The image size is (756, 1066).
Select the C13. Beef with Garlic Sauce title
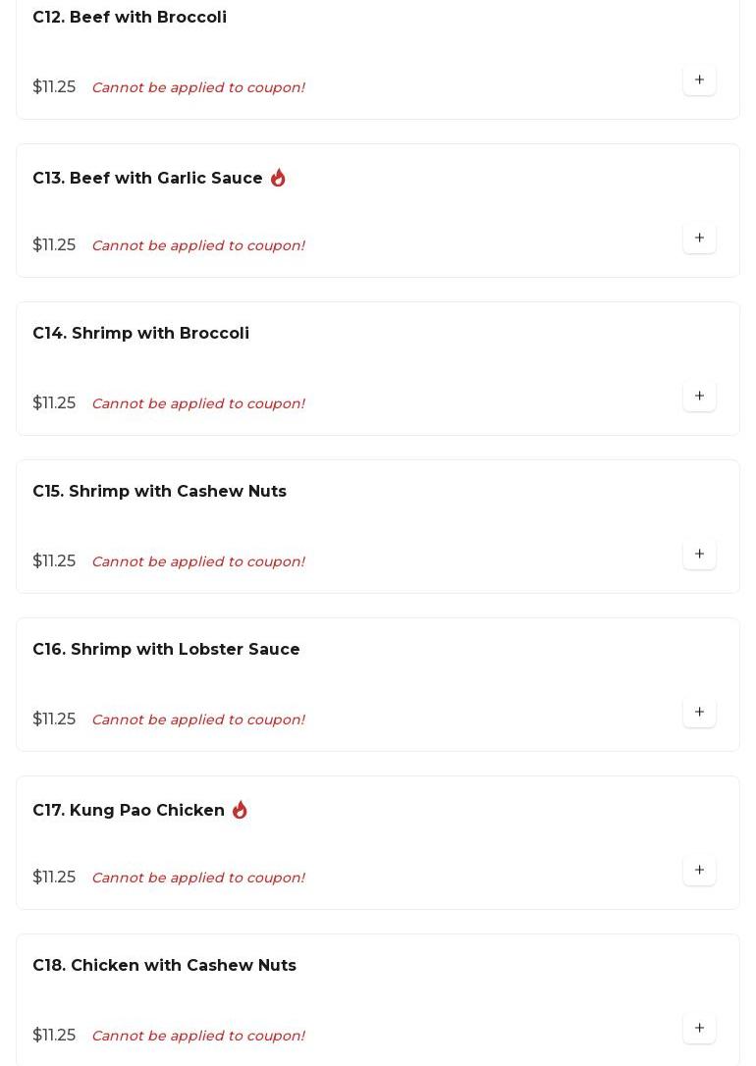(147, 179)
